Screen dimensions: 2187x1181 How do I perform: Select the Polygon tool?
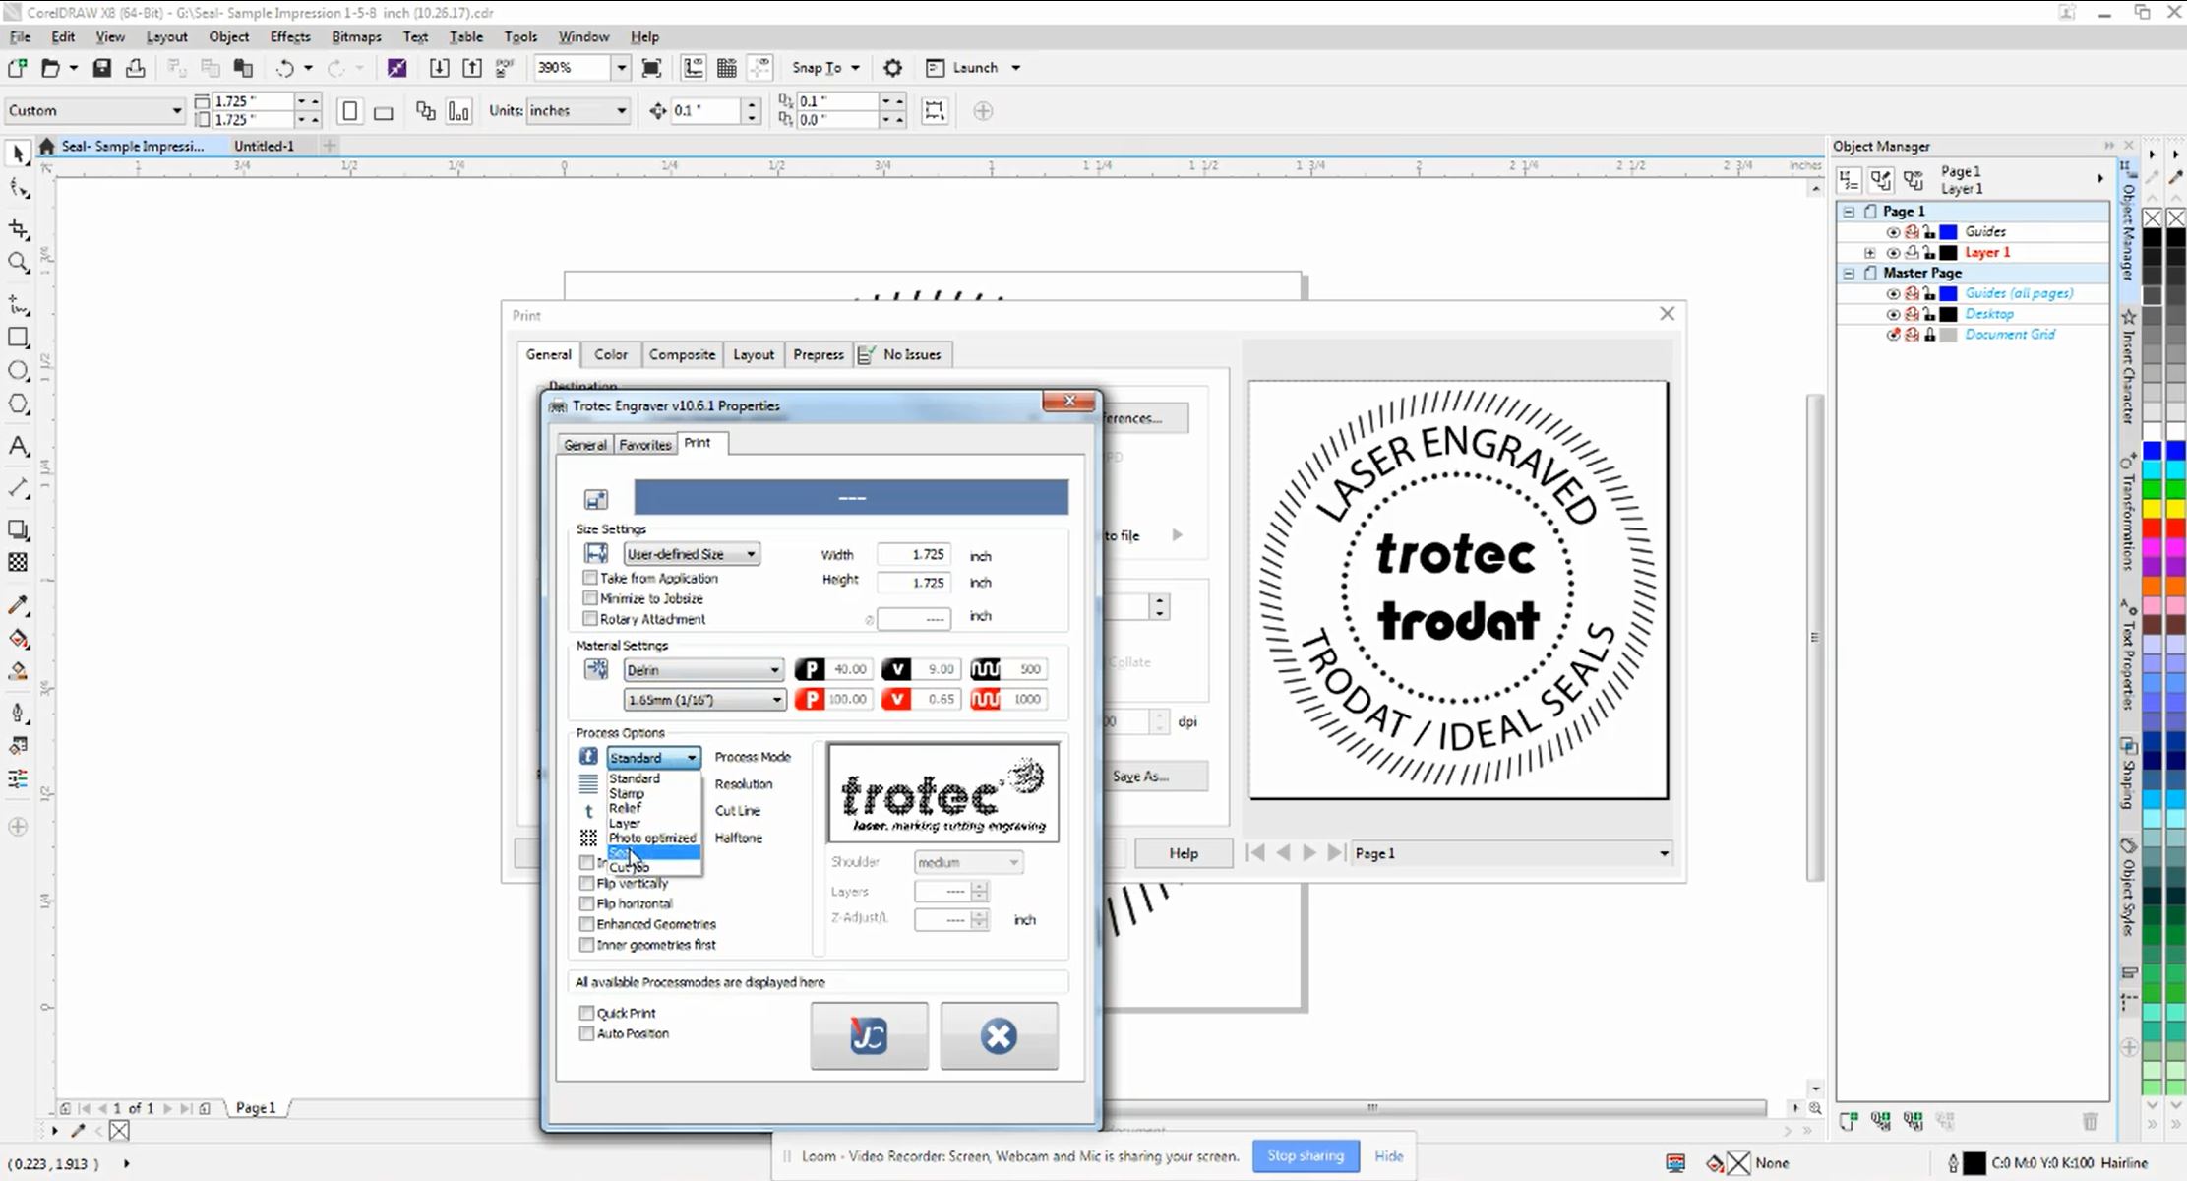coord(18,404)
